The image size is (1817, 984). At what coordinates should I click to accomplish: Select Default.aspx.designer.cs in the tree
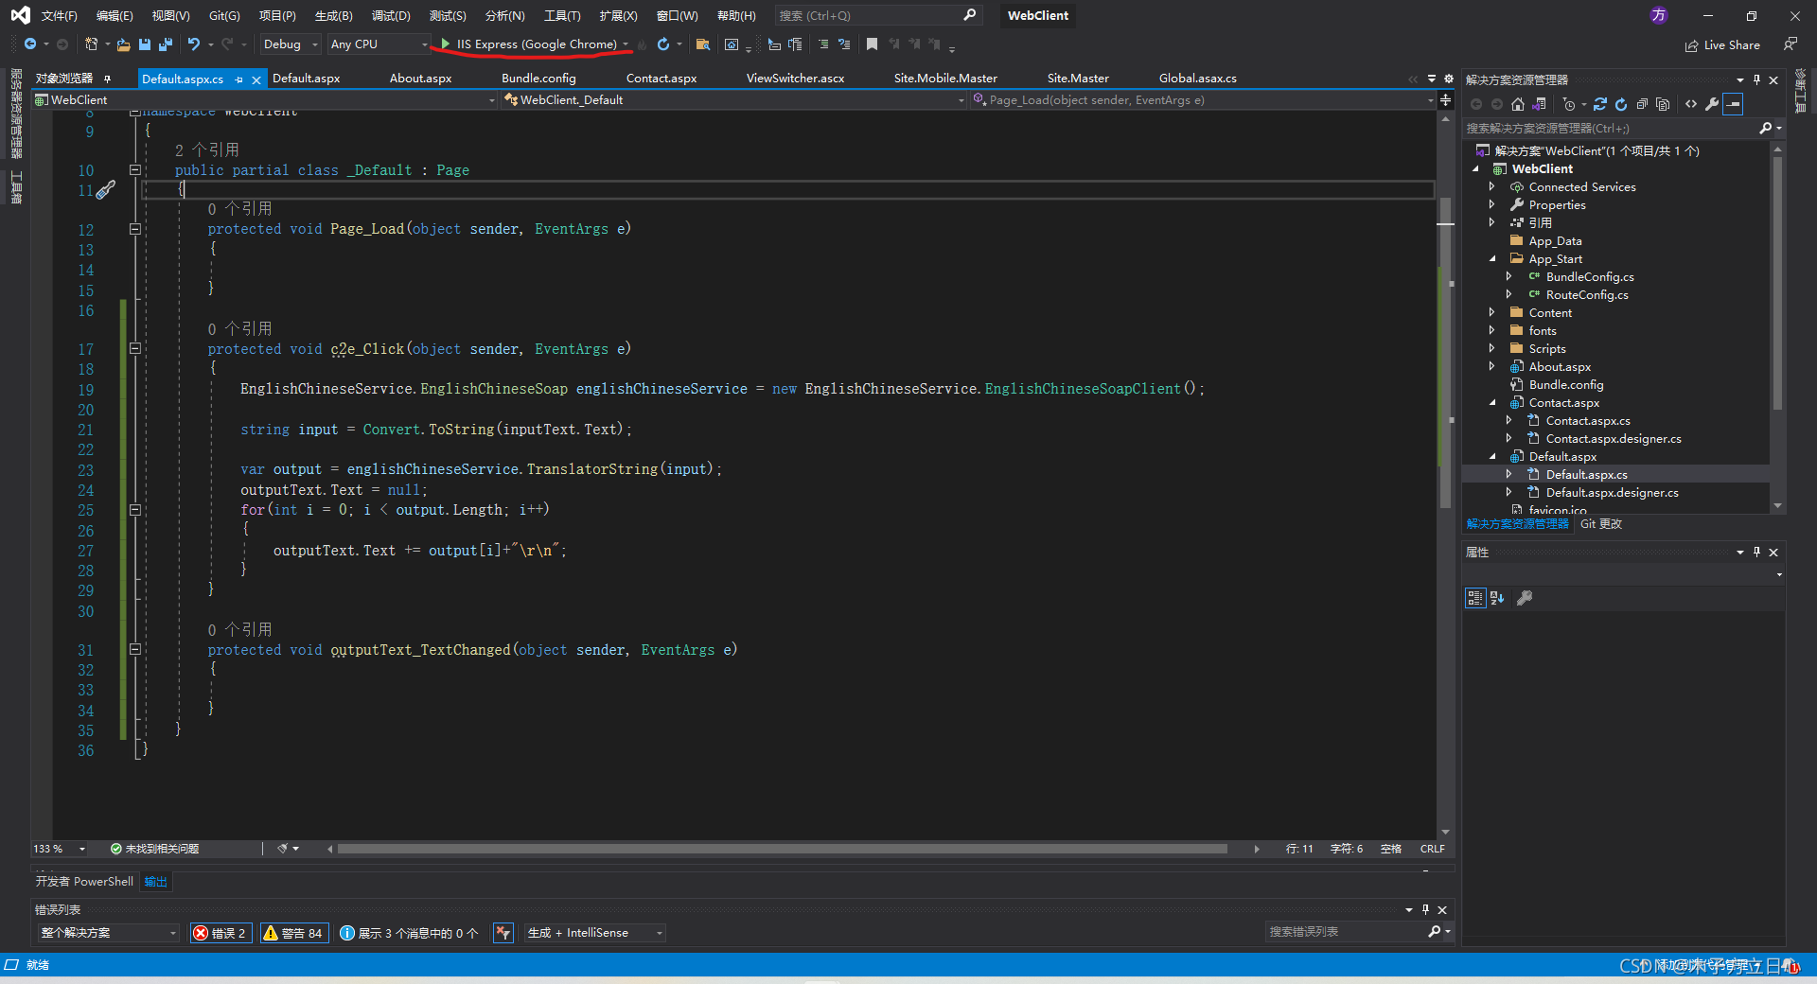[1612, 492]
